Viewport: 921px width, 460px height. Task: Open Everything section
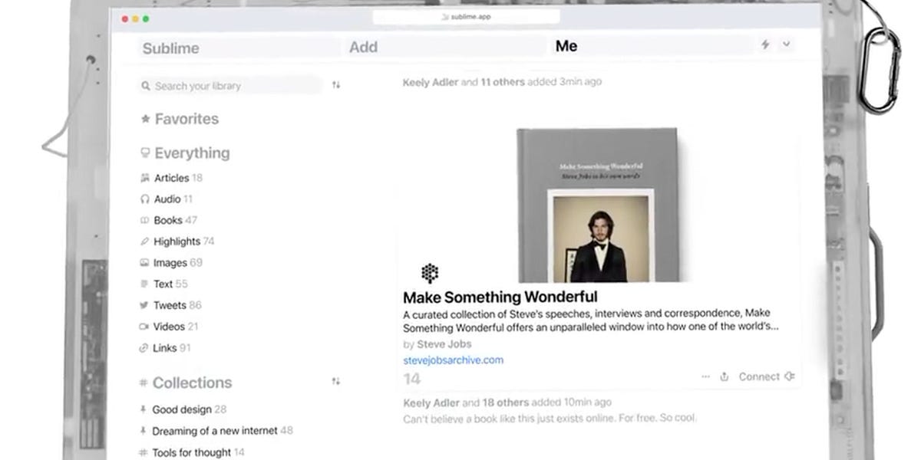tap(192, 153)
